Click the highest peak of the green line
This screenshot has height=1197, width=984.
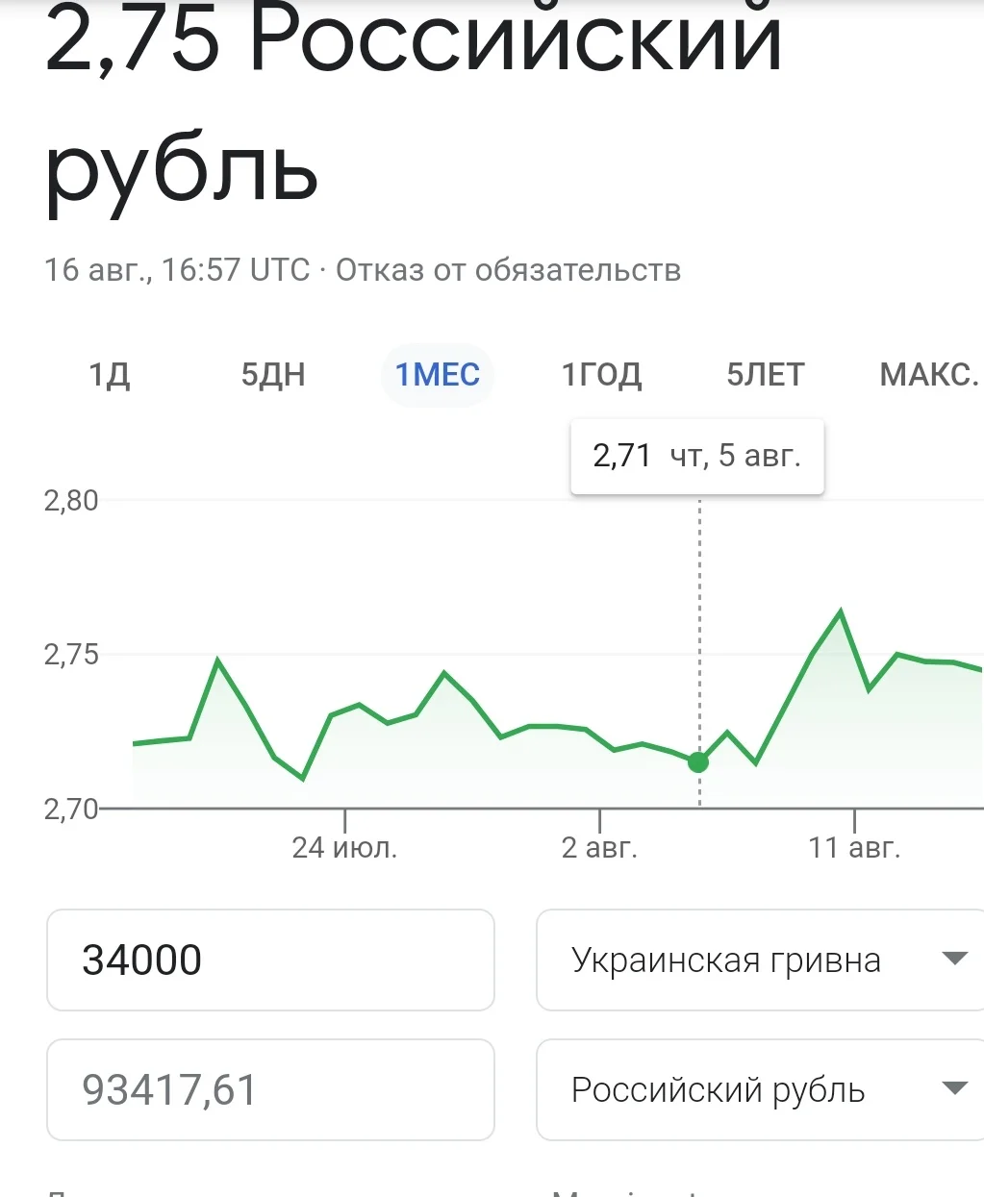(841, 611)
